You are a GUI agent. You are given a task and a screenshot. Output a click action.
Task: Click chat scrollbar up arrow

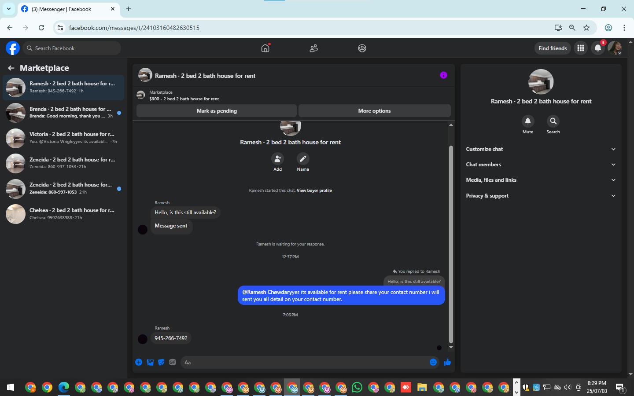point(451,125)
